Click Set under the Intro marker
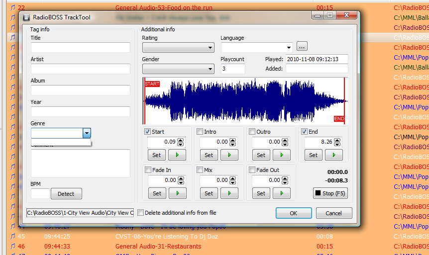Viewport: 429px width, 255px height. pyautogui.click(x=209, y=155)
